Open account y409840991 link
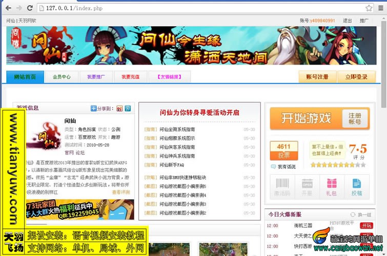387x256 pixels. click(322, 20)
